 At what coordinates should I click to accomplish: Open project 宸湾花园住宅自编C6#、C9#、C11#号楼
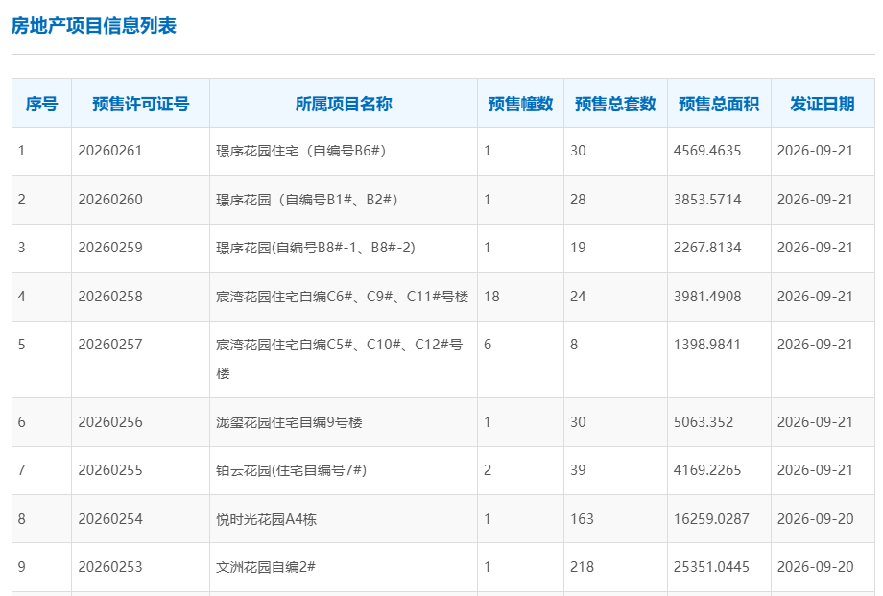click(342, 297)
